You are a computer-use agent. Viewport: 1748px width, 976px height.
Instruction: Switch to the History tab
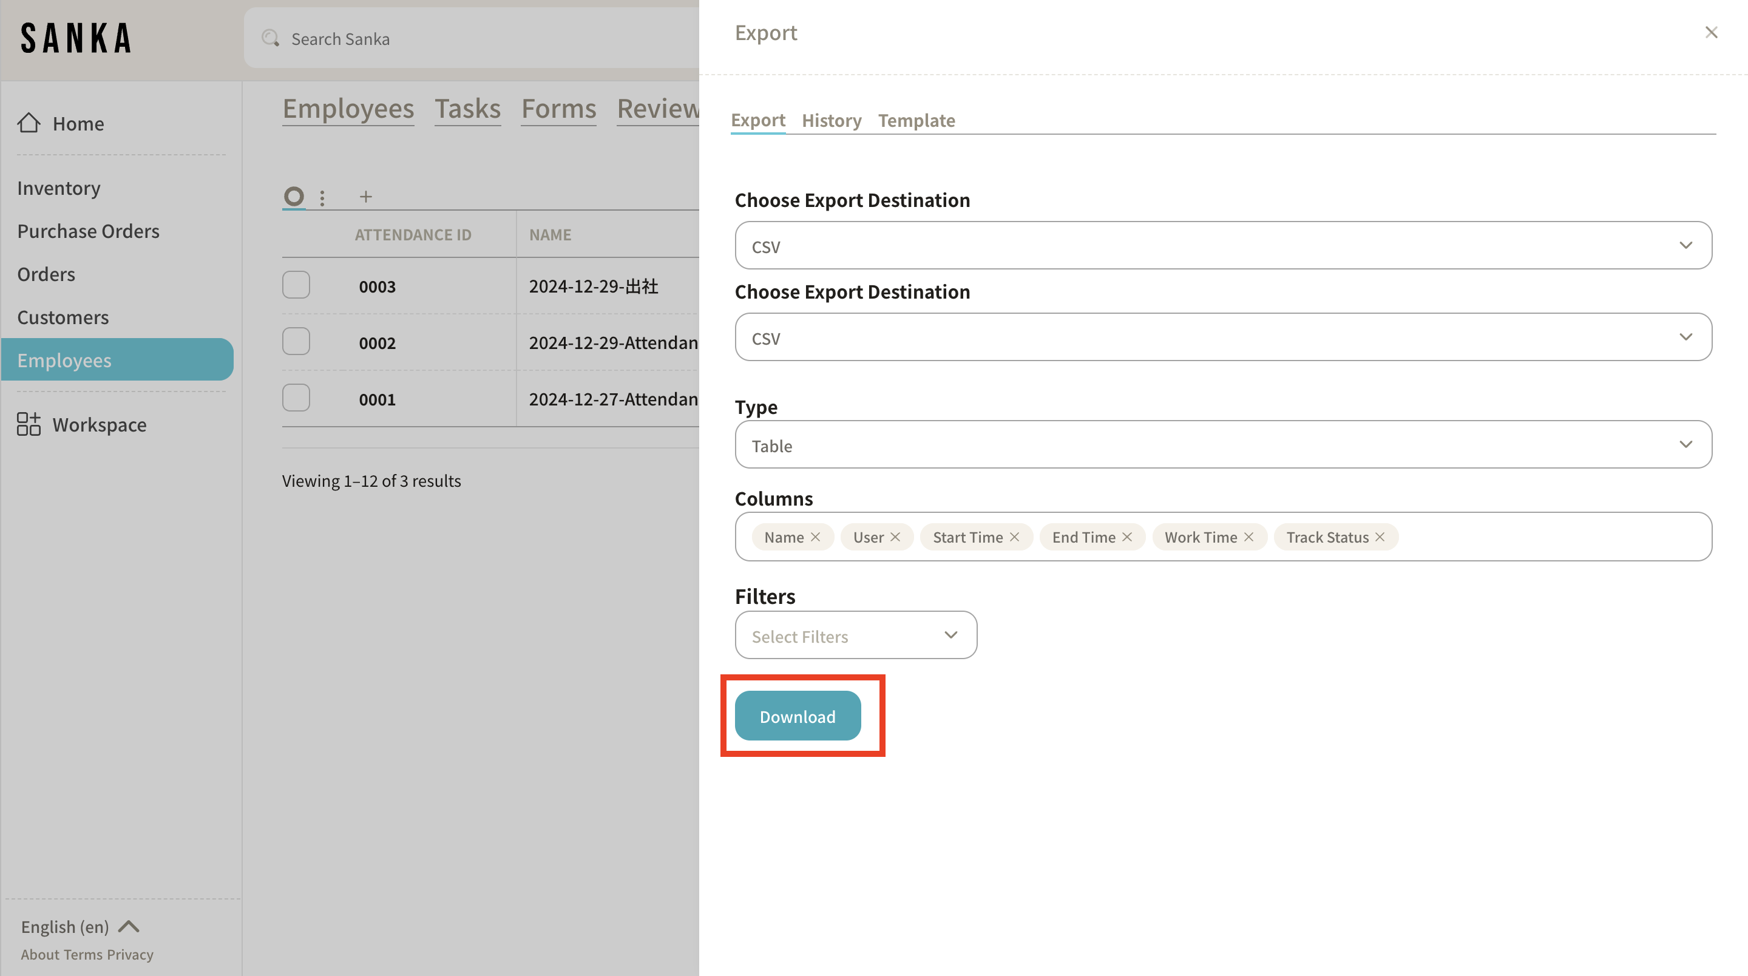pos(832,120)
